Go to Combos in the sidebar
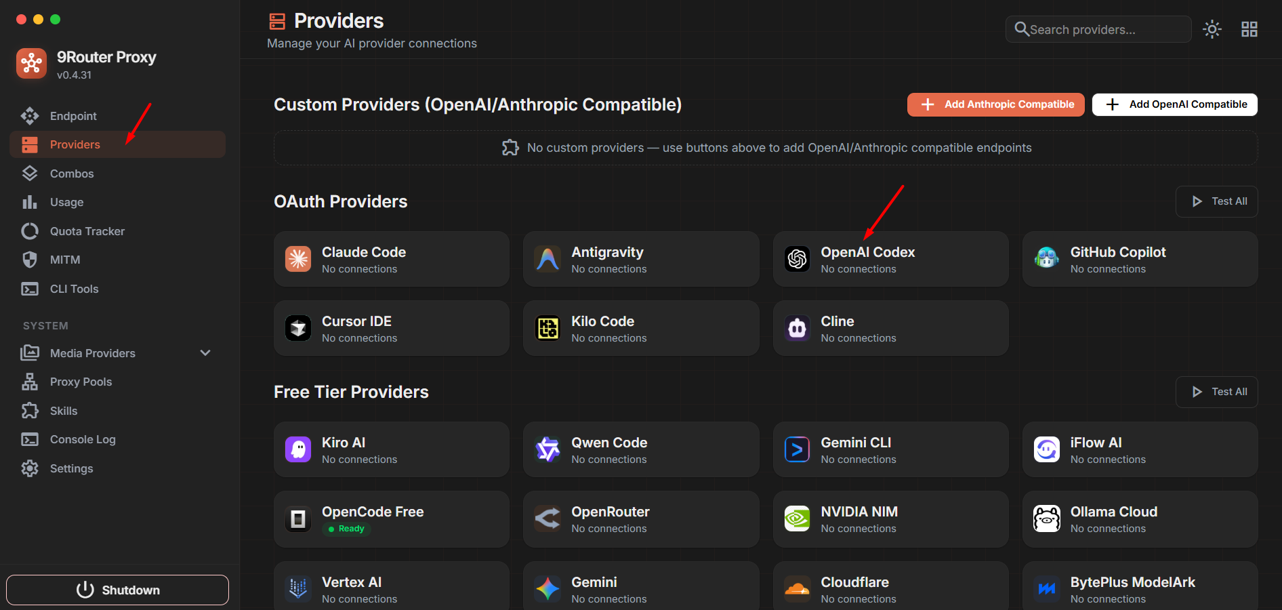The image size is (1282, 610). 117,174
